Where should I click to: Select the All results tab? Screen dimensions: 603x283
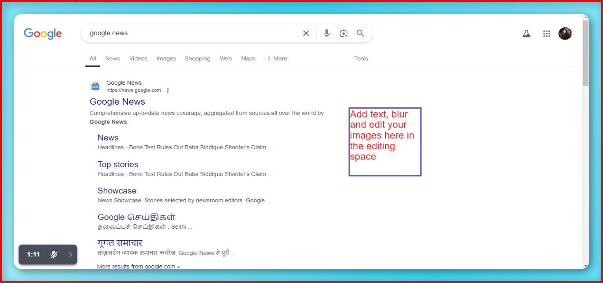tap(93, 58)
